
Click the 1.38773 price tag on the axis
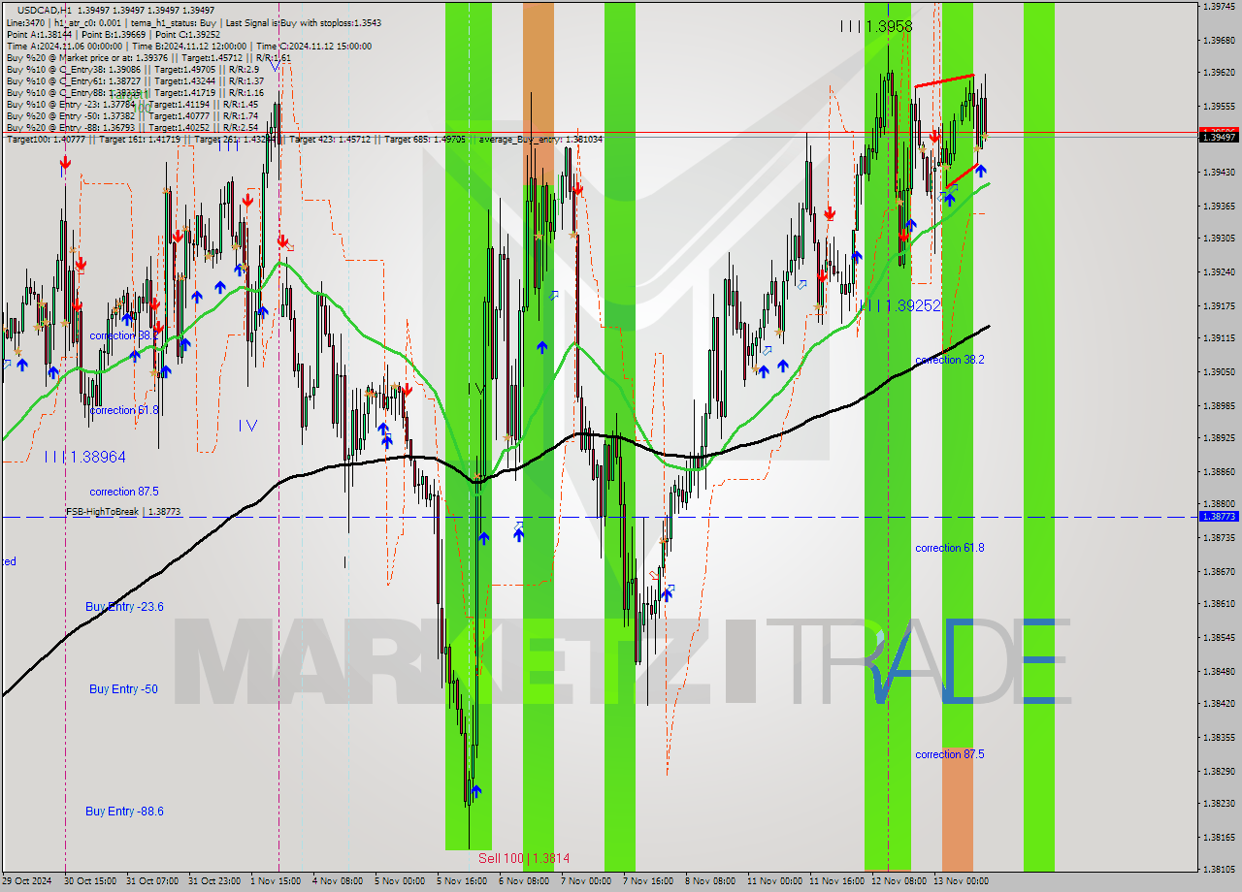(1220, 517)
